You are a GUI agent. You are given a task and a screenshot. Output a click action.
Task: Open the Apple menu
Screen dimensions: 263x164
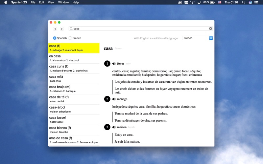tap(6, 2)
